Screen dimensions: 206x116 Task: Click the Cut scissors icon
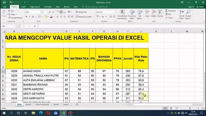pos(9,11)
